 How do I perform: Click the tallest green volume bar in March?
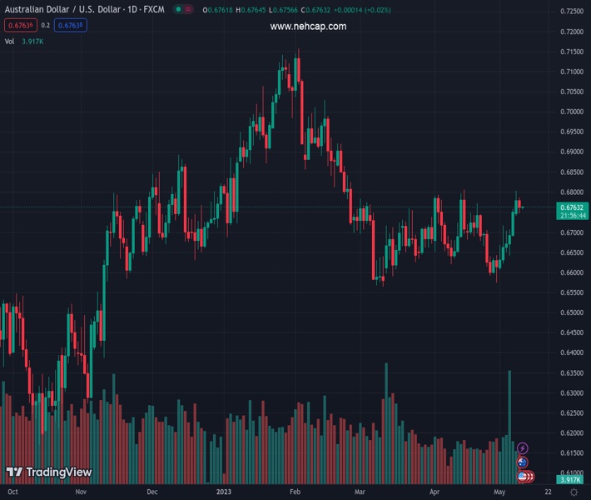click(x=386, y=423)
